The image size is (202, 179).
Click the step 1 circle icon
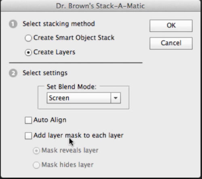[x=13, y=24]
